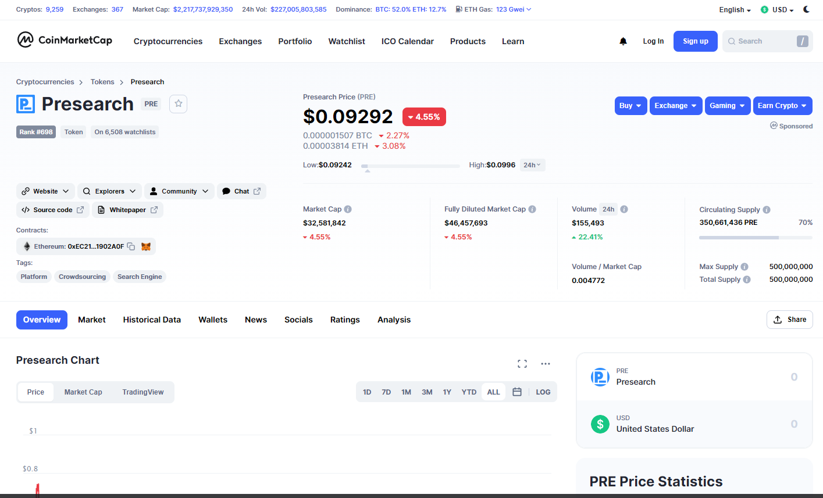Expand the ETH Gas 123 Gwei dropdown

pyautogui.click(x=514, y=9)
